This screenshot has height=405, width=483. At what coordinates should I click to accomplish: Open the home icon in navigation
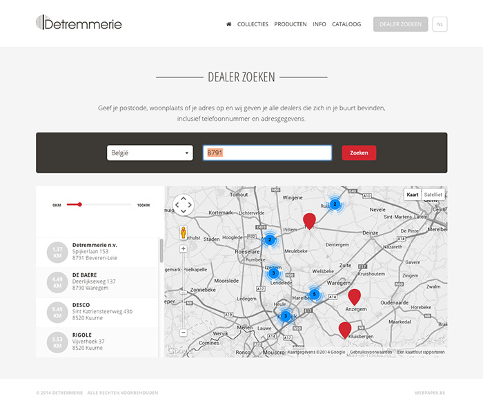(x=228, y=24)
